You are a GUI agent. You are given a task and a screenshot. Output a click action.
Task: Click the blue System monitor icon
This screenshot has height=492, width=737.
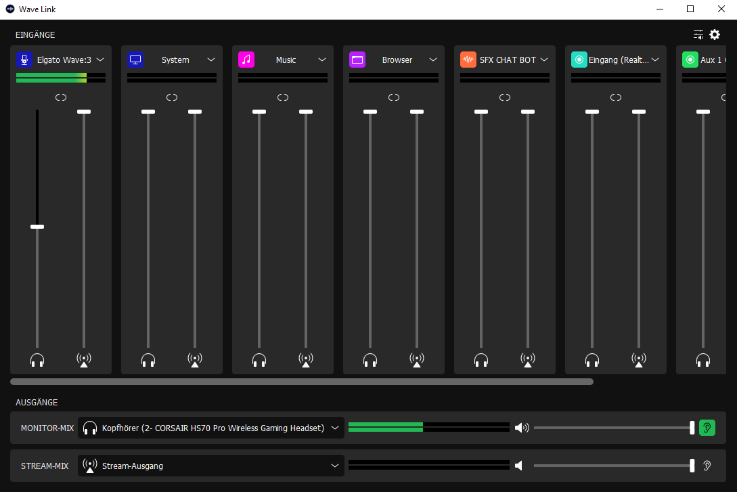pos(135,60)
